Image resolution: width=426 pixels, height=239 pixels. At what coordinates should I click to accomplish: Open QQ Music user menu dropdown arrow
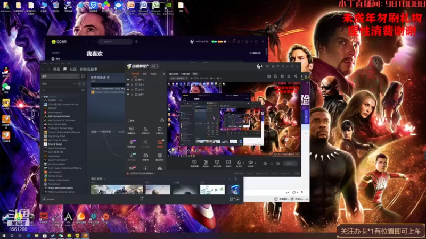(x=229, y=42)
